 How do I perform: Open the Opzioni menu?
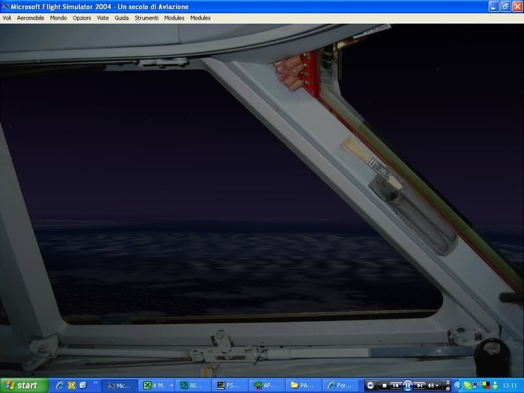[81, 18]
